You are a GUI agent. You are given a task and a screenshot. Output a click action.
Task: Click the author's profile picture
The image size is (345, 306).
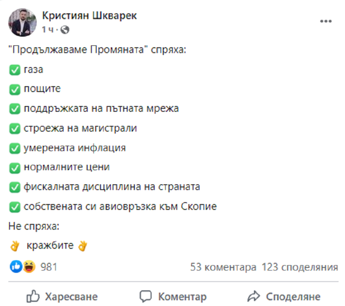(x=22, y=22)
